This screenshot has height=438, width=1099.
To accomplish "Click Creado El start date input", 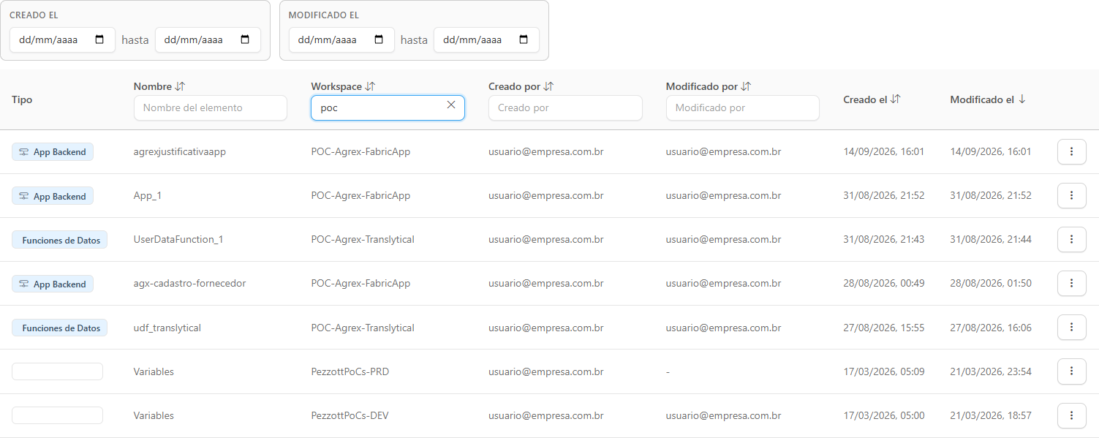I will click(x=62, y=40).
